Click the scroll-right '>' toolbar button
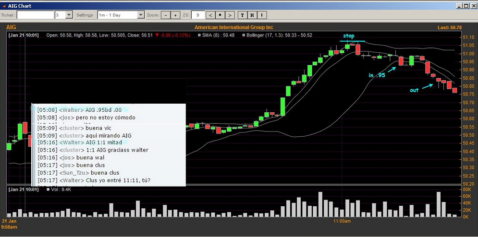This screenshot has height=237, width=478. click(230, 15)
